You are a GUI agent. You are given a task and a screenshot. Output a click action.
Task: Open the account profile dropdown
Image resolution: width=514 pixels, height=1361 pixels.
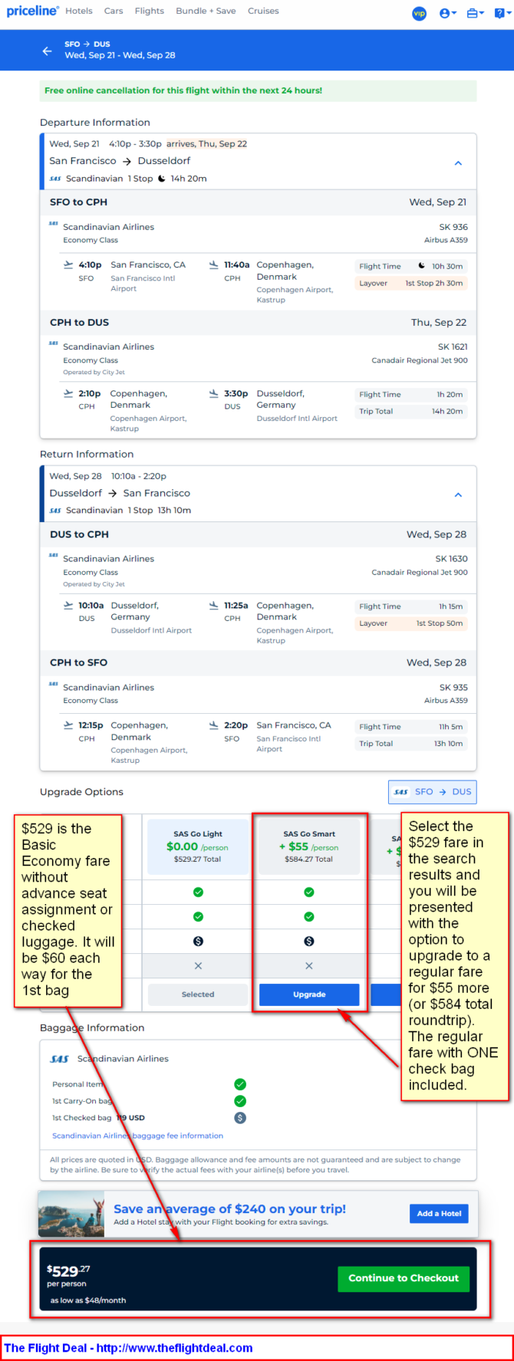(448, 13)
